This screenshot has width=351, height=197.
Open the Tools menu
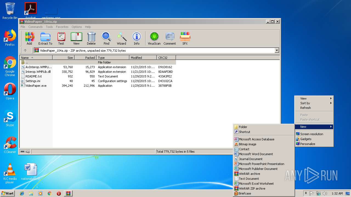[x=49, y=27]
